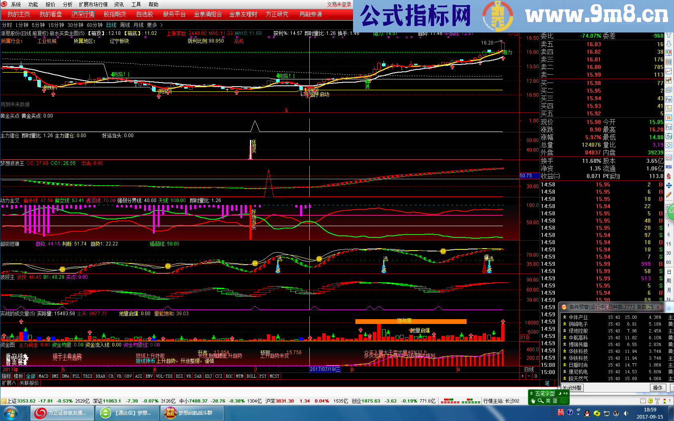Click the 操作 button near bottom right

658,388
